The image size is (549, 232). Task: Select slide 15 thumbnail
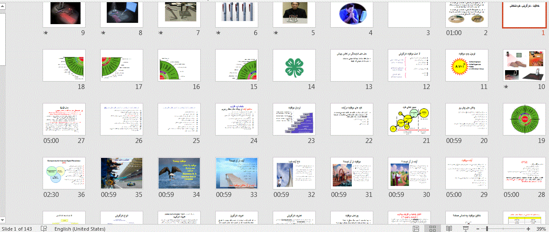click(237, 65)
